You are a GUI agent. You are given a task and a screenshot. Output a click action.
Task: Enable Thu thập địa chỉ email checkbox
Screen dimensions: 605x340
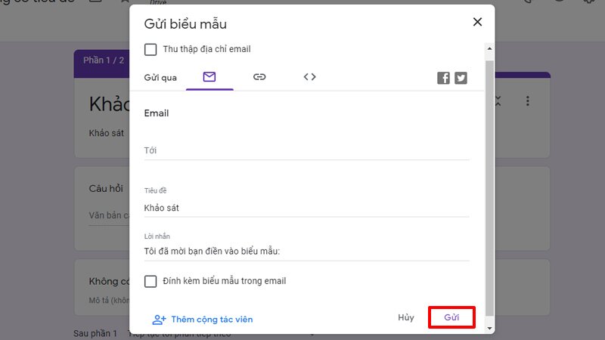coord(150,49)
